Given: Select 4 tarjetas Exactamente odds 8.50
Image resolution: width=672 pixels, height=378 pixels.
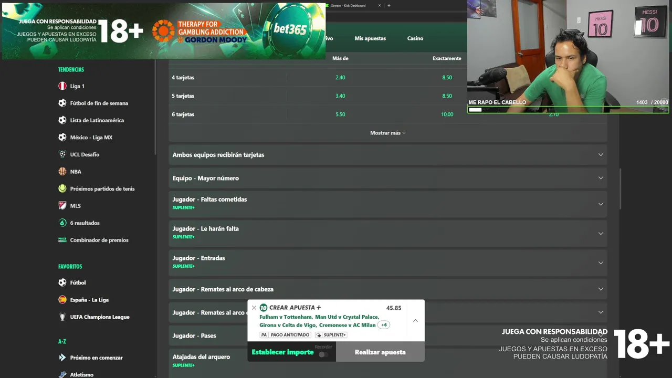Looking at the screenshot, I should [447, 78].
